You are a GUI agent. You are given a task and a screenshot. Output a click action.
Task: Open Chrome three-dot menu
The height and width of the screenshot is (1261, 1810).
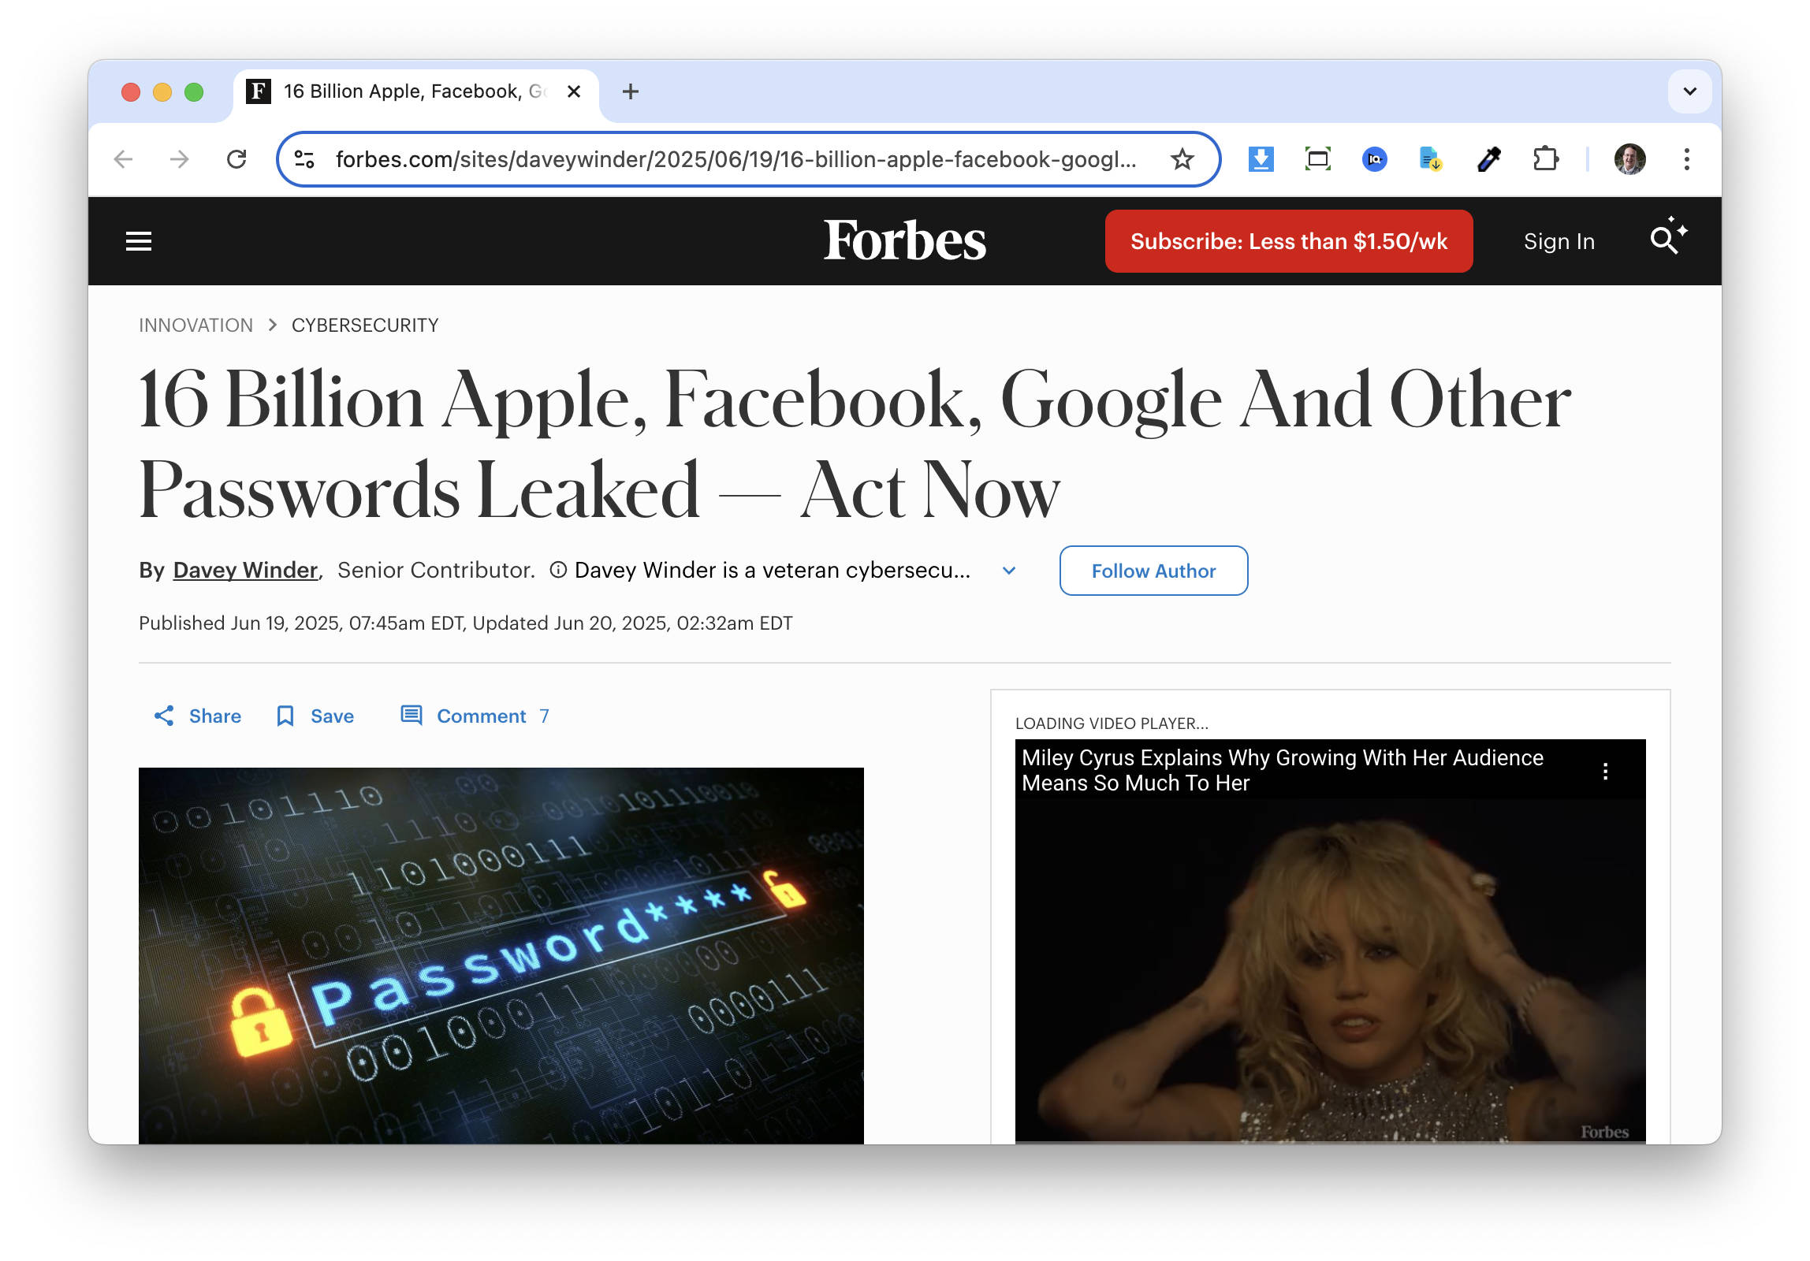(1686, 160)
